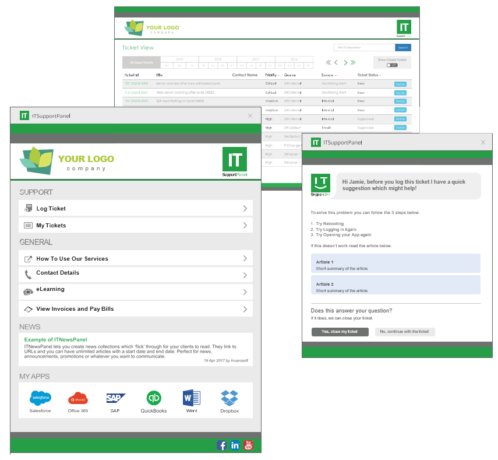
Task: Launch the SAP app icon
Action: pyautogui.click(x=115, y=398)
